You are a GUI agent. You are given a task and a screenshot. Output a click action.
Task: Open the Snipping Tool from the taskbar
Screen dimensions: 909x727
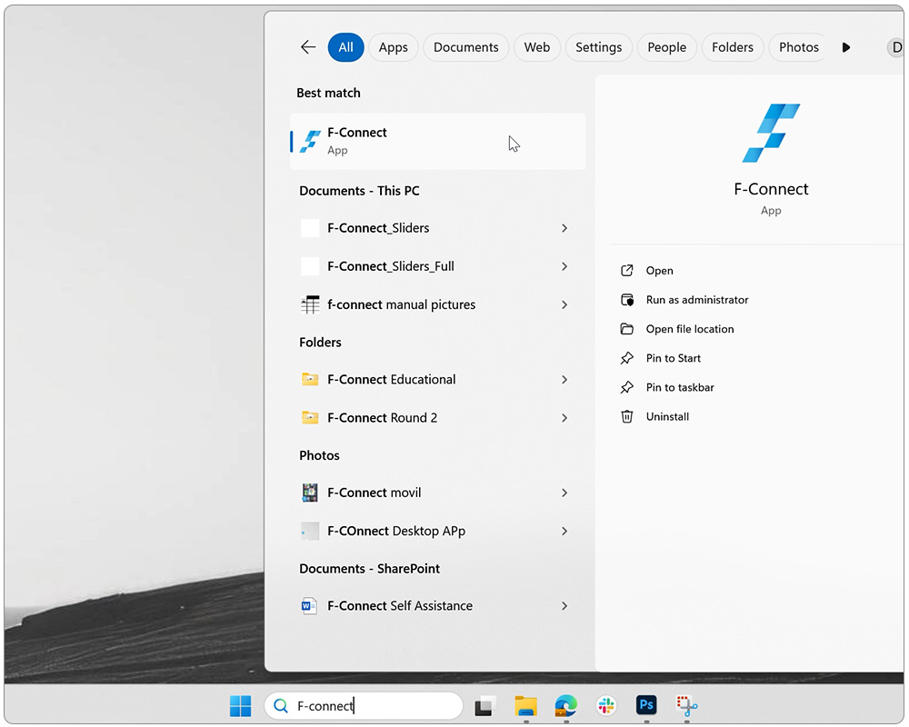click(x=686, y=705)
